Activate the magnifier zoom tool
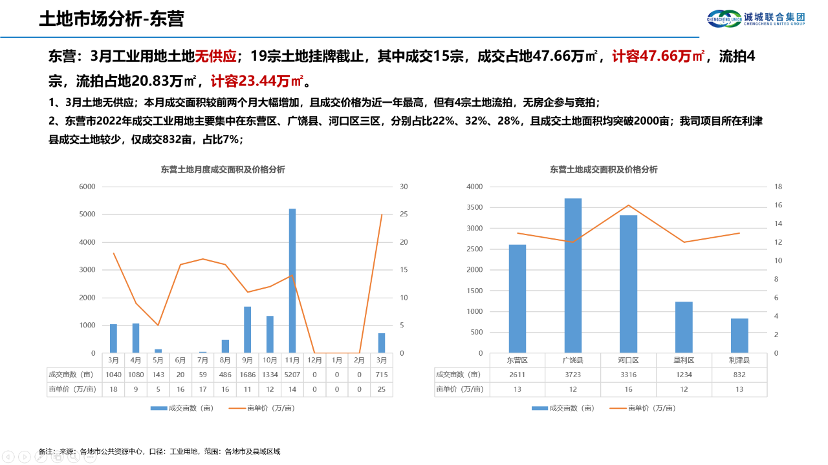This screenshot has height=465, width=828. pos(74,458)
